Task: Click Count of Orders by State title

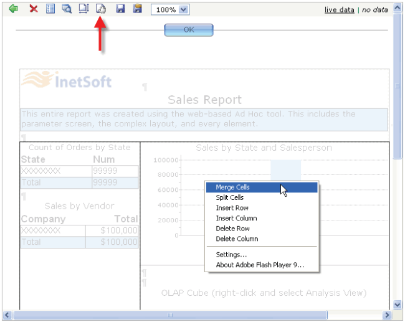Action: click(x=80, y=148)
